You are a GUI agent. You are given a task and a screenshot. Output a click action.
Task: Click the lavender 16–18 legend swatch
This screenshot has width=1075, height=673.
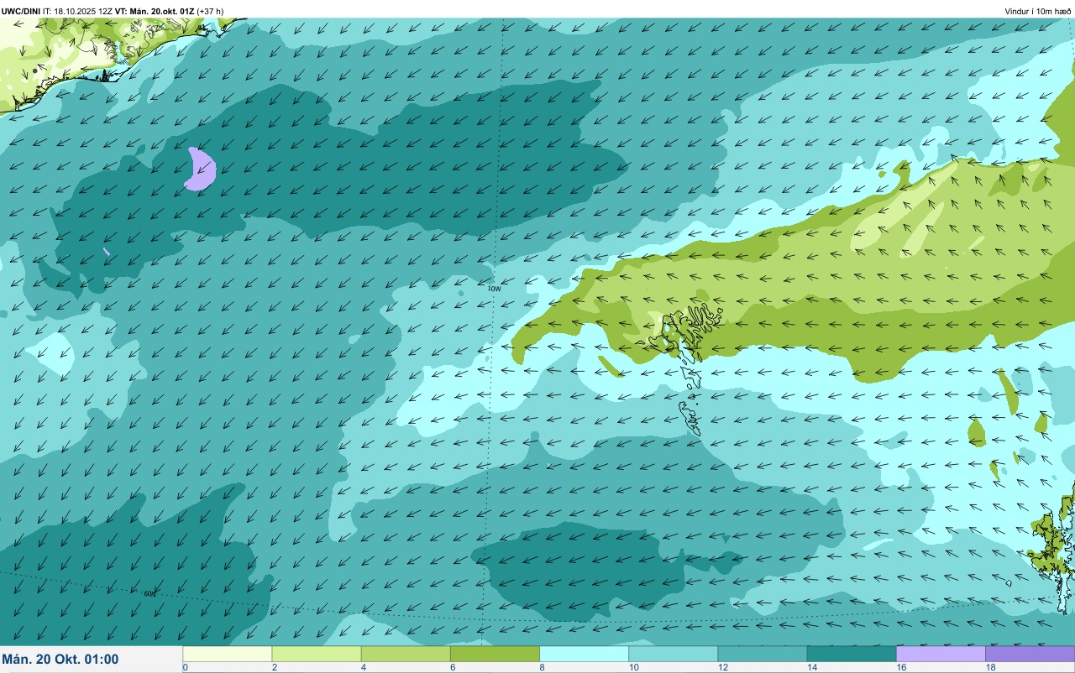point(941,654)
